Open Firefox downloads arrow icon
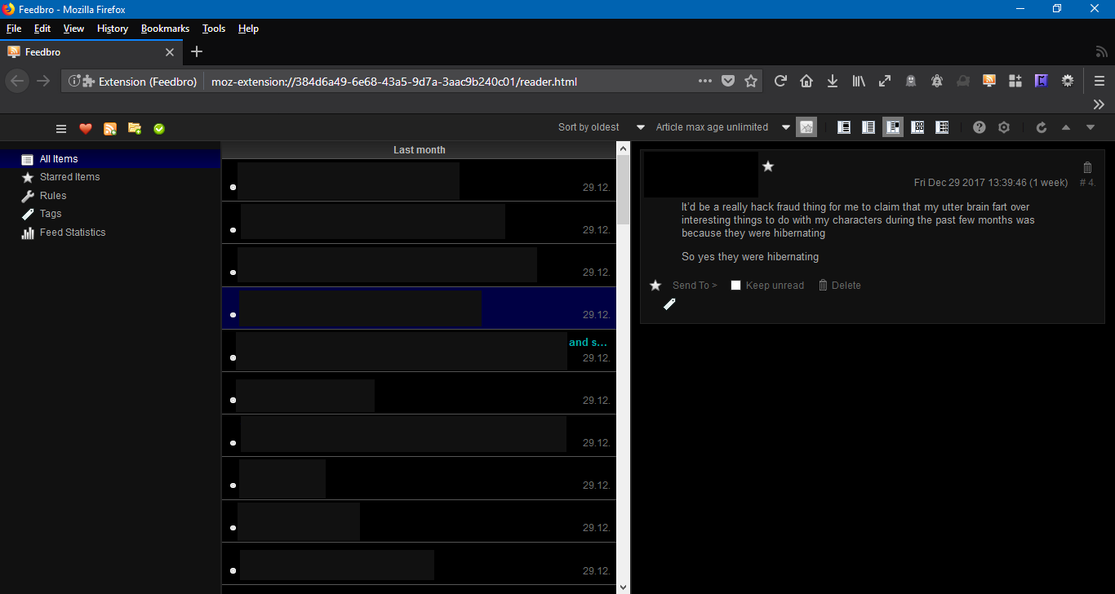The width and height of the screenshot is (1115, 594). coord(833,82)
